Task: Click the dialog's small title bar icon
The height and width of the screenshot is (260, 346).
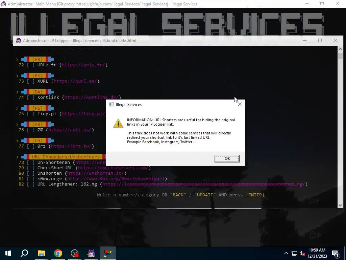Action: (x=112, y=104)
